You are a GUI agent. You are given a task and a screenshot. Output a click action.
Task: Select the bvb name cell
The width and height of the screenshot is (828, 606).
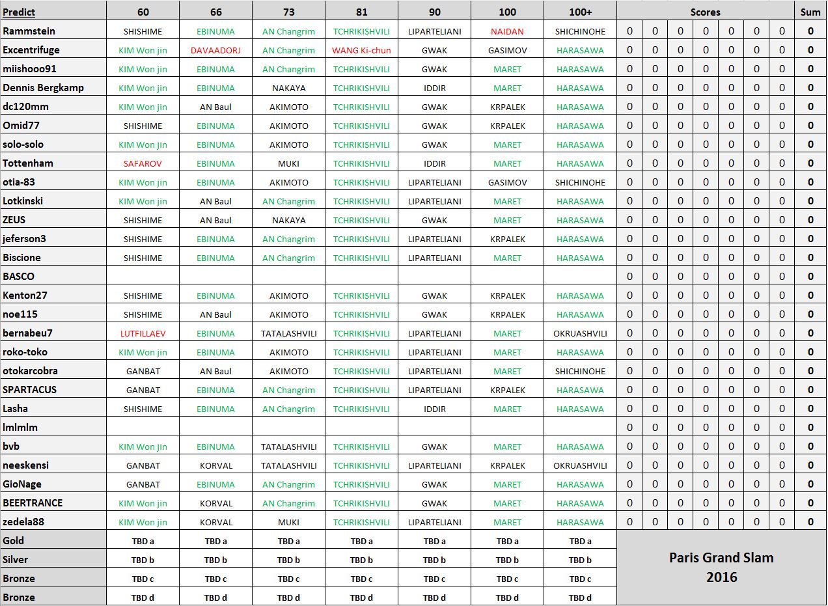pos(53,446)
